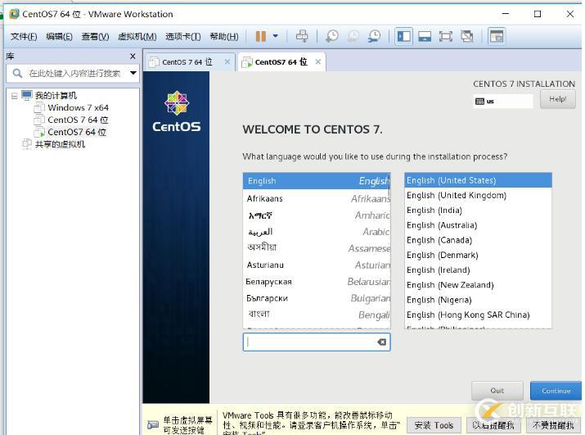Click the Continue button
Image resolution: width=585 pixels, height=435 pixels.
click(556, 391)
